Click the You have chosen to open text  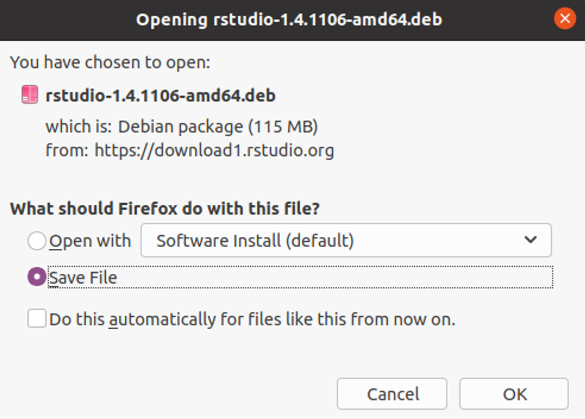pos(111,62)
